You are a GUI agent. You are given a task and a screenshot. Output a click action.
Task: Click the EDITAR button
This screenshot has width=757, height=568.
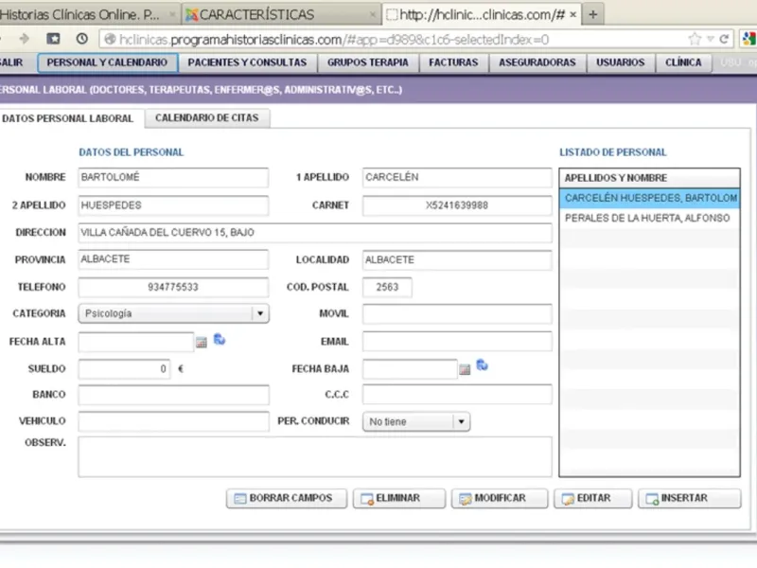pyautogui.click(x=593, y=499)
